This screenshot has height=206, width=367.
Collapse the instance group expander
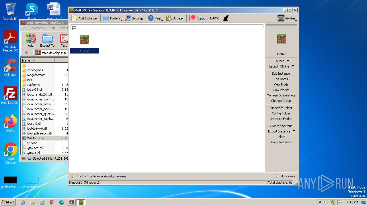(x=74, y=28)
